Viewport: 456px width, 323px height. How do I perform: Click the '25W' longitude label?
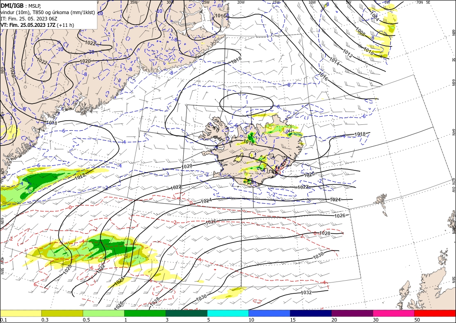[x=206, y=2]
